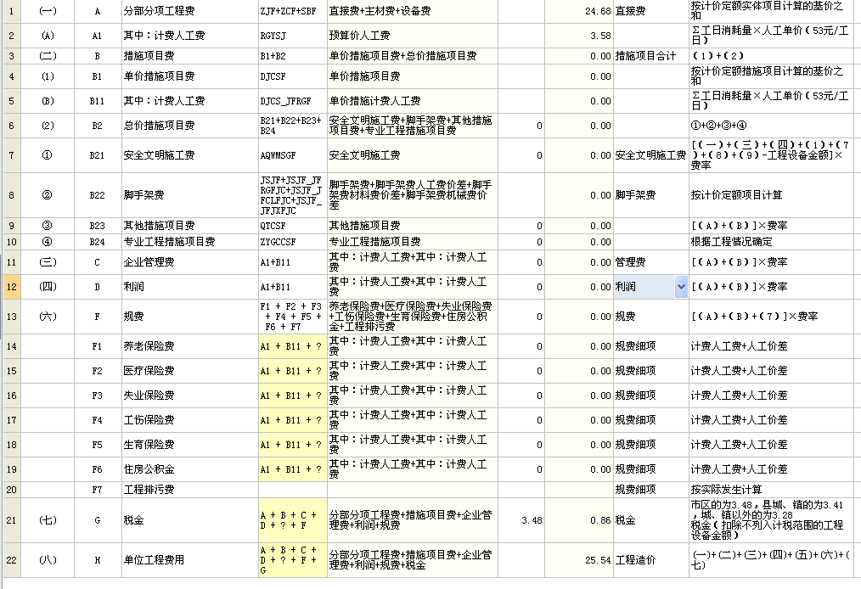
Task: Click the category cell 工程造价
Action: coord(650,560)
